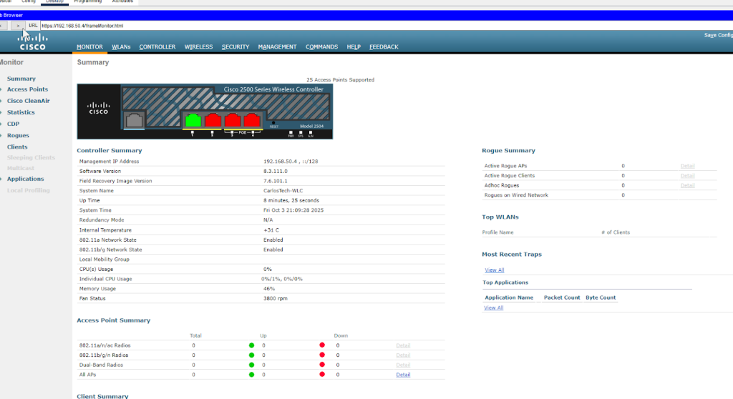Image resolution: width=733 pixels, height=399 pixels.
Task: Select Clients in the Monitor sidebar
Action: pyautogui.click(x=17, y=147)
